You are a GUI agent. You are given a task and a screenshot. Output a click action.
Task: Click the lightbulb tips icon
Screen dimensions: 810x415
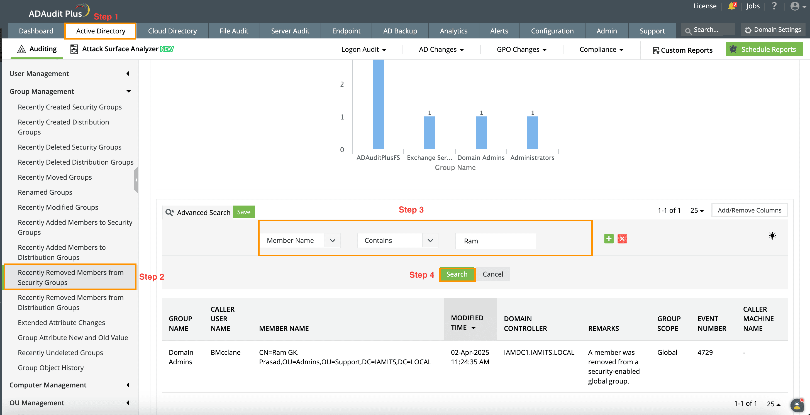click(772, 235)
